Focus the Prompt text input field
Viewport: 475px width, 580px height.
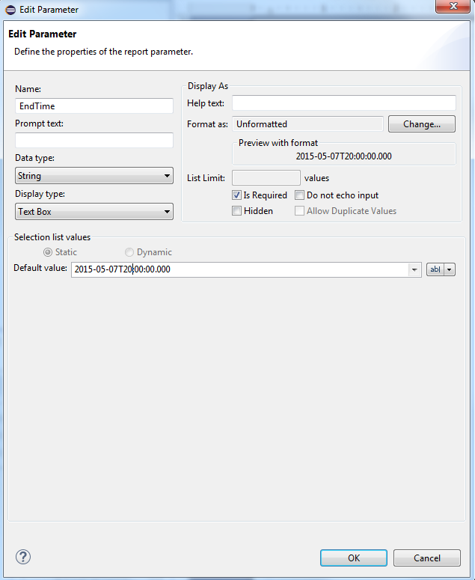94,141
